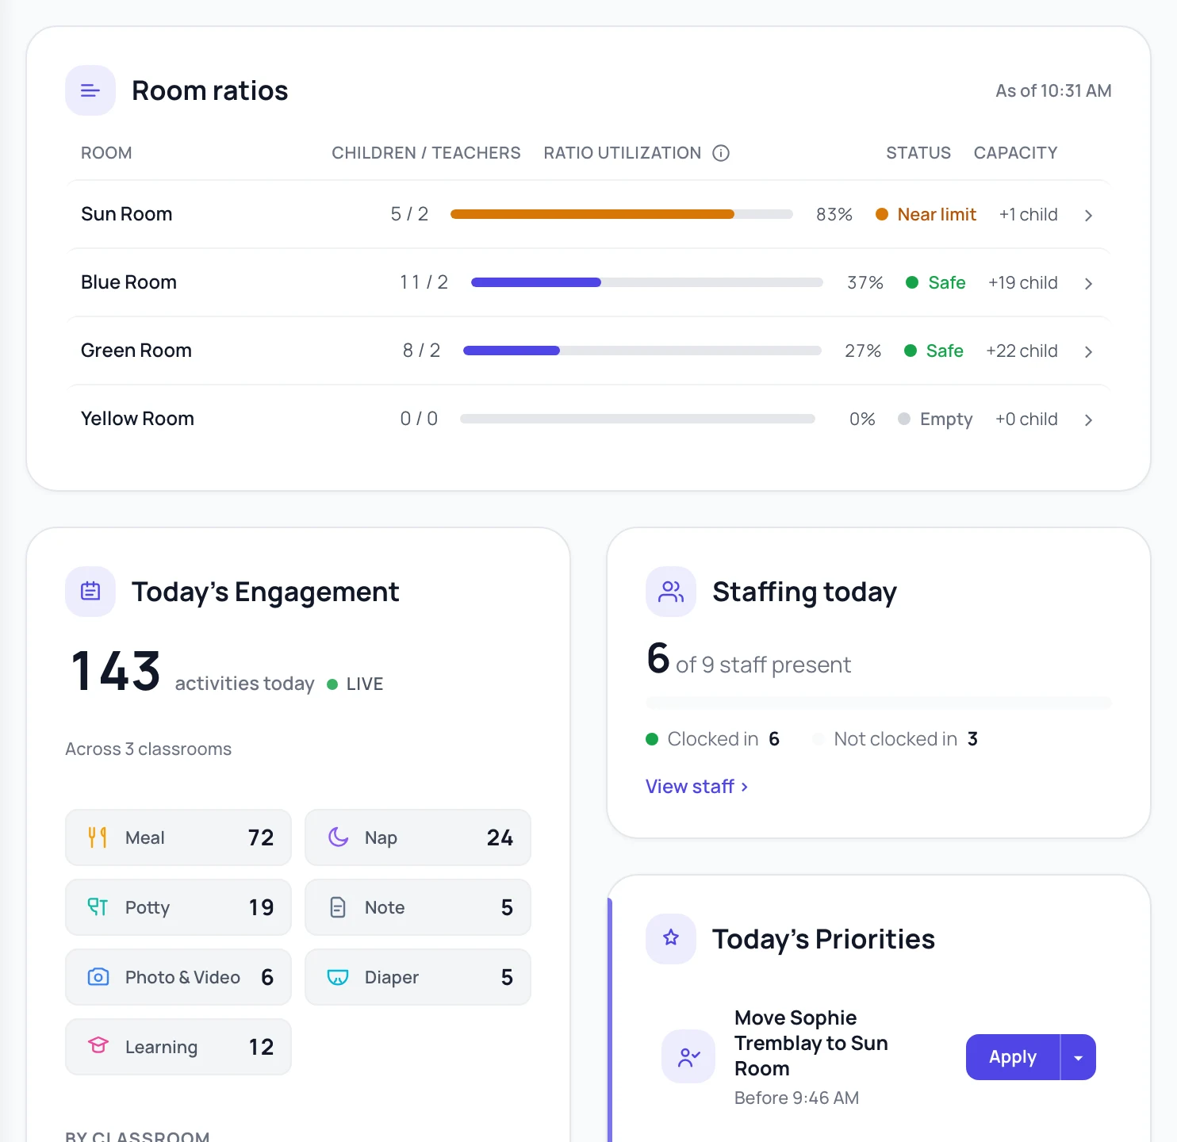Expand the Yellow Room row chevron
Viewport: 1177px width, 1142px height.
tap(1089, 420)
